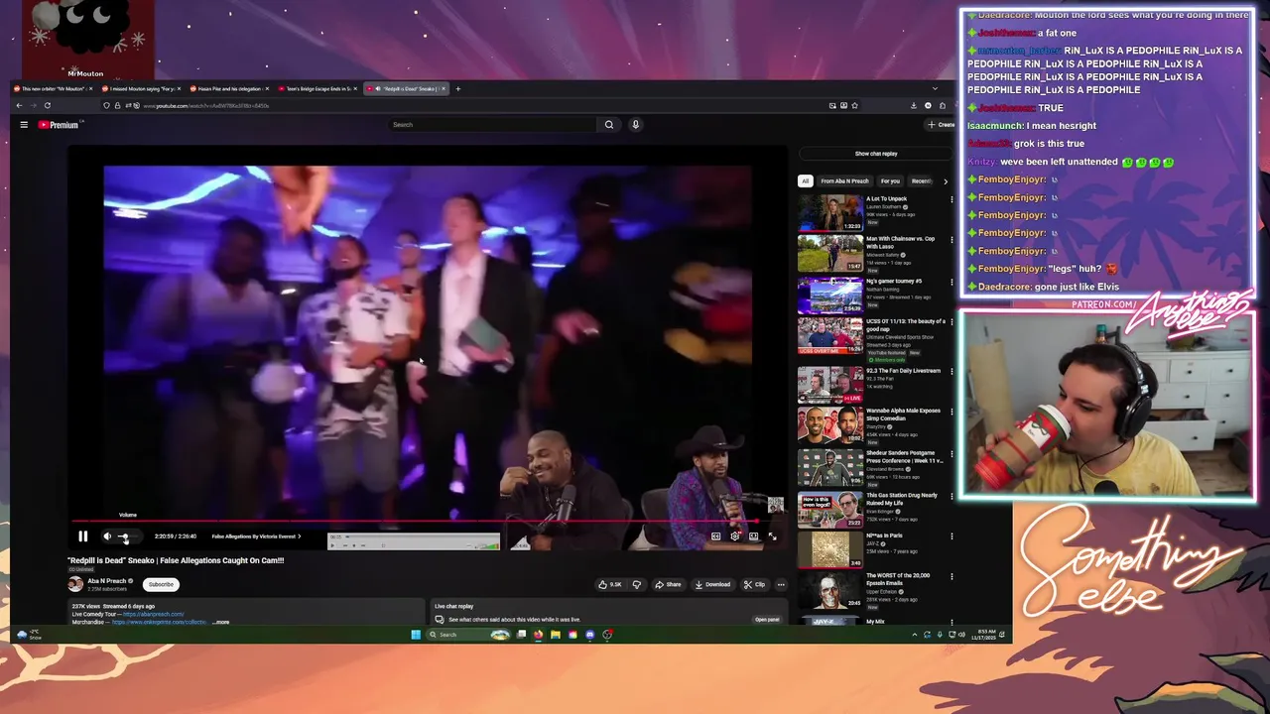This screenshot has width=1270, height=714.
Task: Subscribe to Aba N Preach
Action: [x=161, y=584]
